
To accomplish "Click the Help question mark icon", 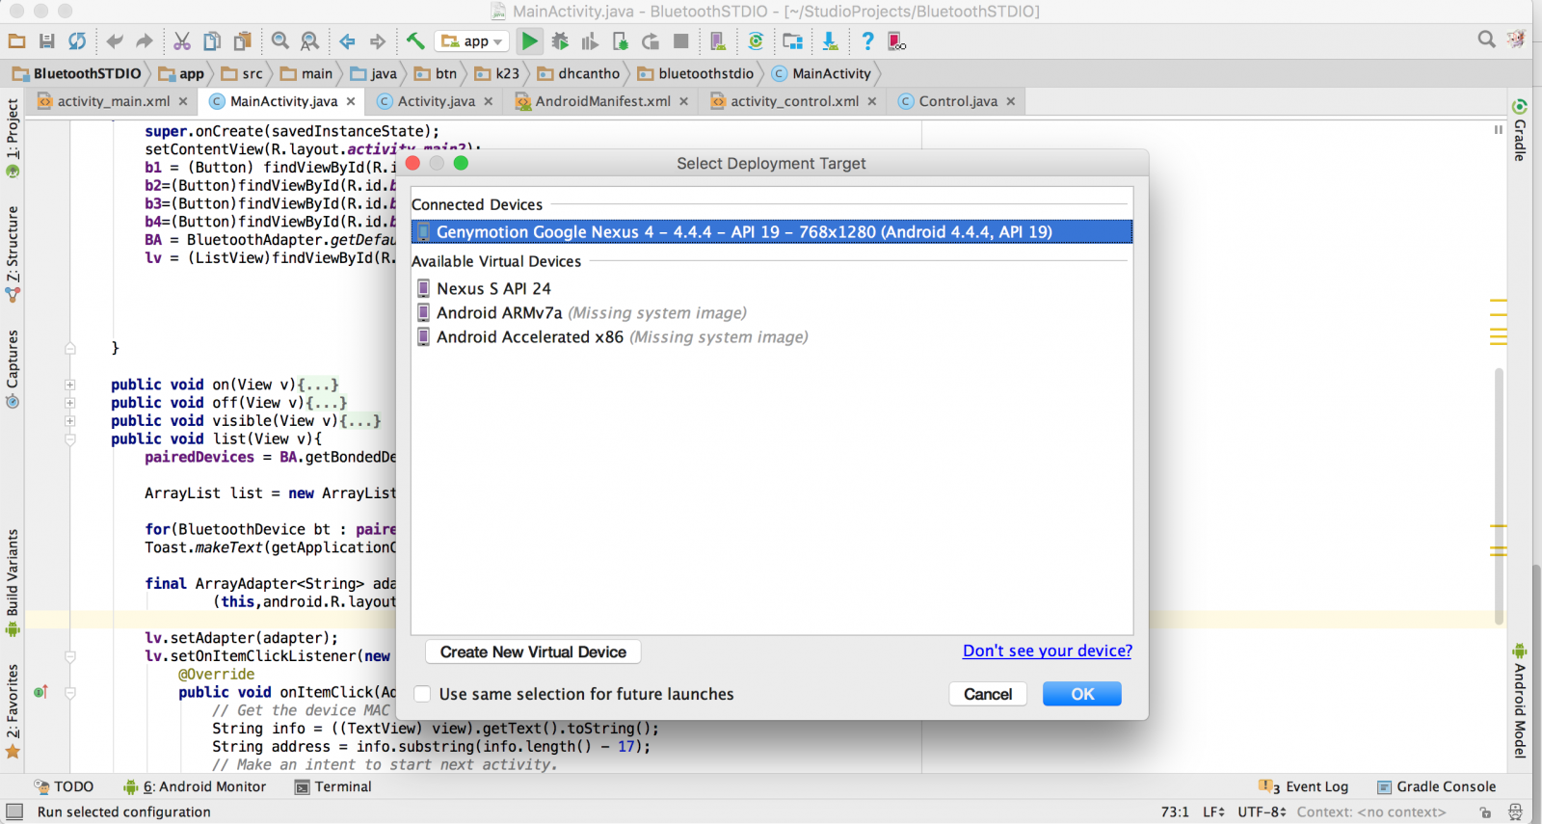I will click(x=867, y=41).
